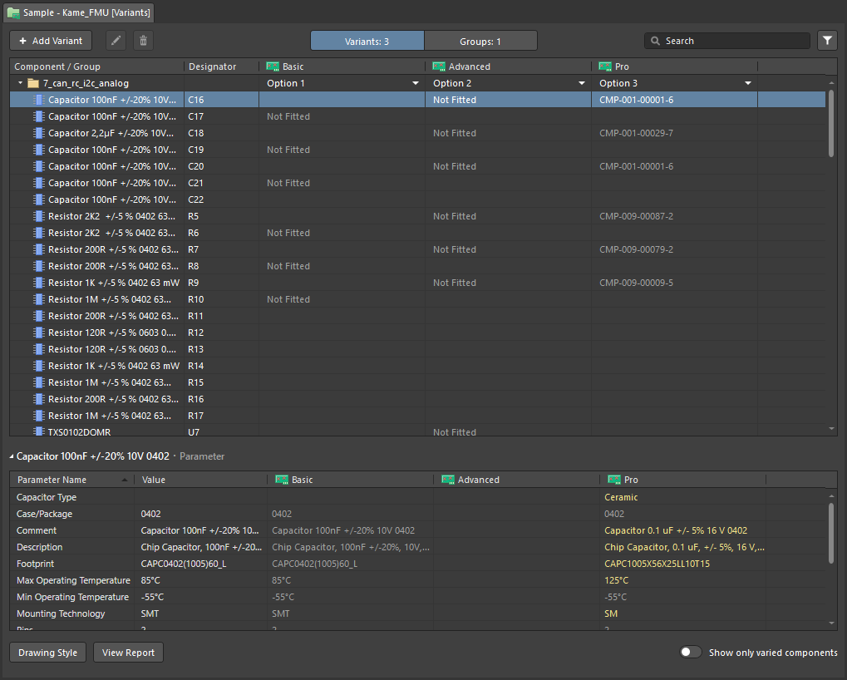The height and width of the screenshot is (680, 847).
Task: Click the Pro variant icon in header
Action: (604, 67)
